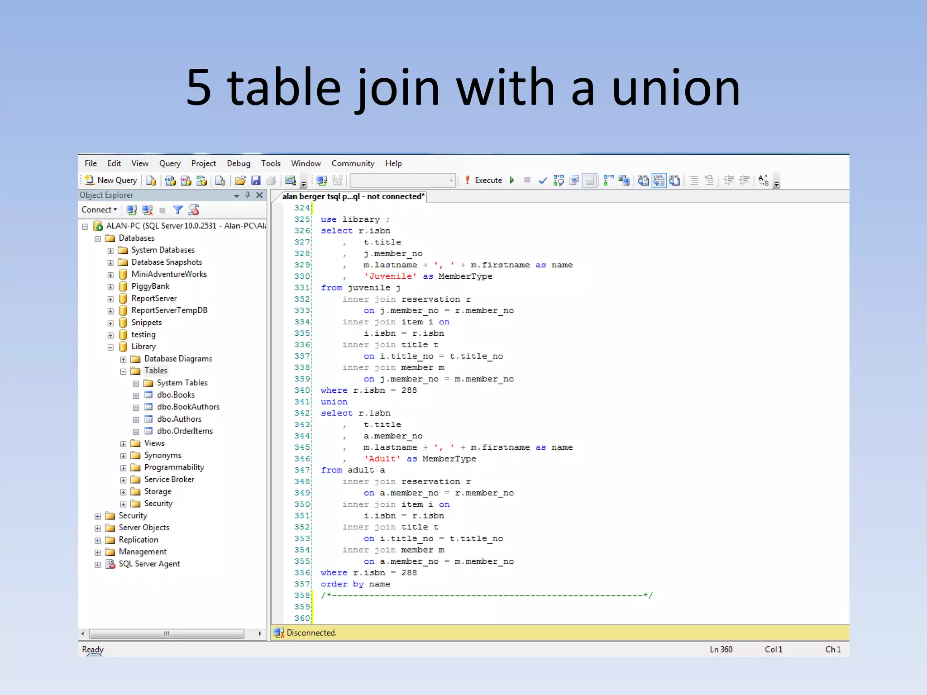Open the Tools menu
This screenshot has width=927, height=695.
click(x=271, y=163)
